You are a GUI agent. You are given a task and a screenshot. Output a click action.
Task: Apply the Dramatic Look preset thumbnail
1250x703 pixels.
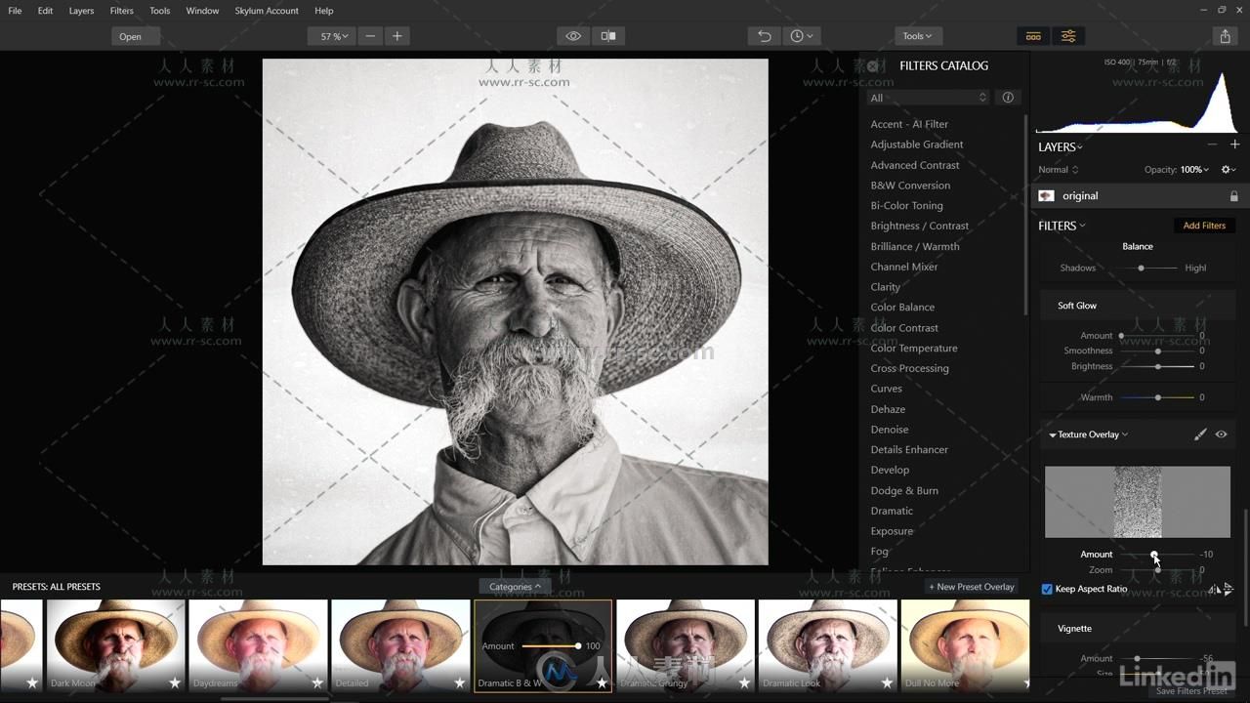pyautogui.click(x=827, y=645)
